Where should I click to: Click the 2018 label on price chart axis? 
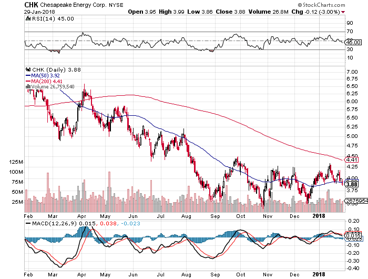319,216
